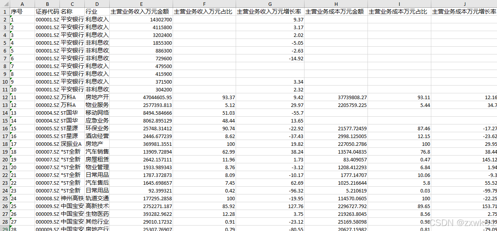
Task: Select cost share cell 89.65
Action: point(399,206)
